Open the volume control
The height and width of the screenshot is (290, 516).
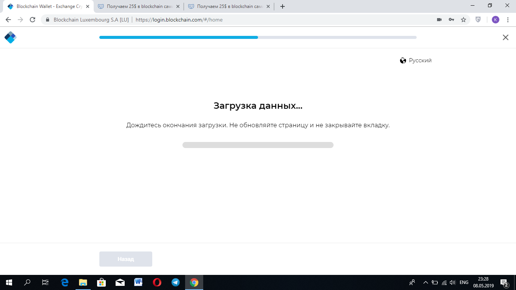tap(453, 282)
